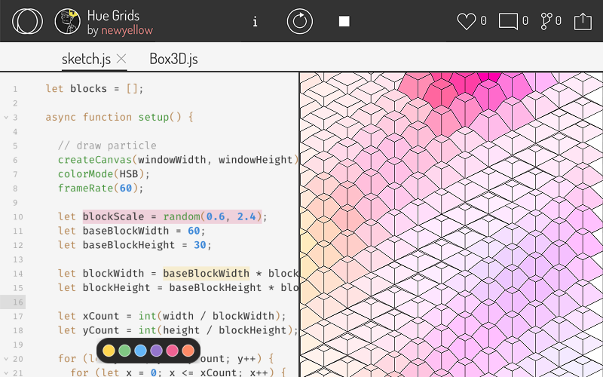Restart the sketch with the circular arrow
Screen dimensions: 603x377
click(x=299, y=21)
